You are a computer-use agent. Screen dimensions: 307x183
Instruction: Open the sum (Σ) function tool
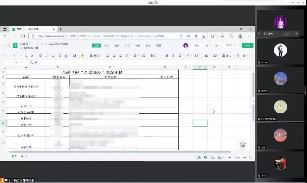pyautogui.click(x=180, y=56)
